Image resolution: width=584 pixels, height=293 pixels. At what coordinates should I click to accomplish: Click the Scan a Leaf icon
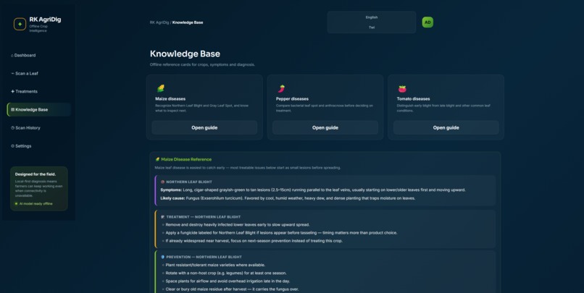(x=12, y=74)
